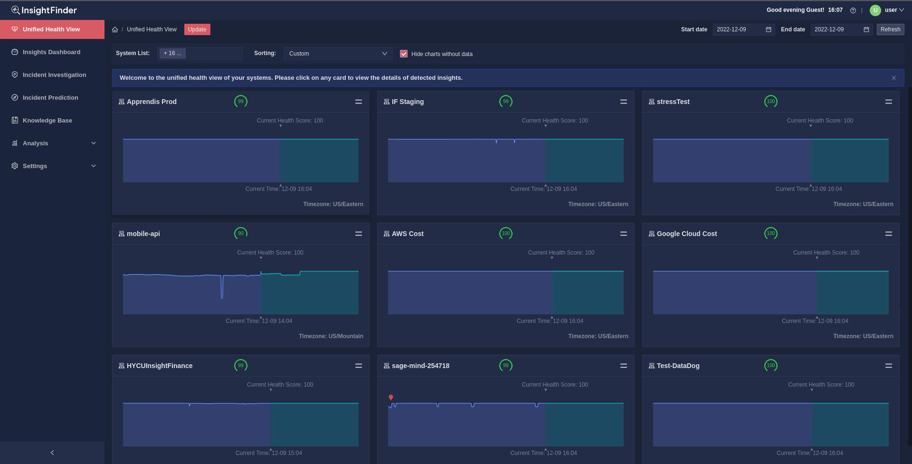Click the InsightFinder logo
Screen dimensions: 912x464
click(44, 10)
